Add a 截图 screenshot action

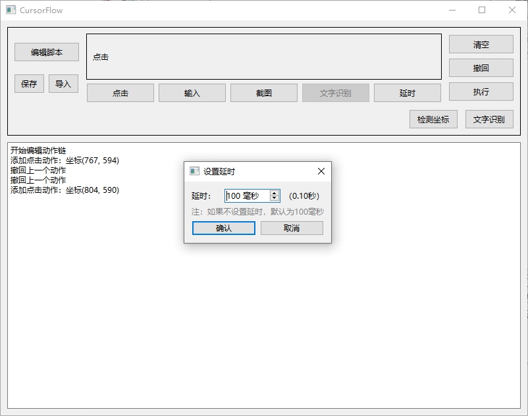[263, 93]
